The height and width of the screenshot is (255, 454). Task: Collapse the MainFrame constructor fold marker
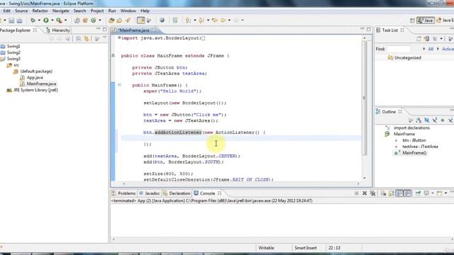pyautogui.click(x=119, y=85)
